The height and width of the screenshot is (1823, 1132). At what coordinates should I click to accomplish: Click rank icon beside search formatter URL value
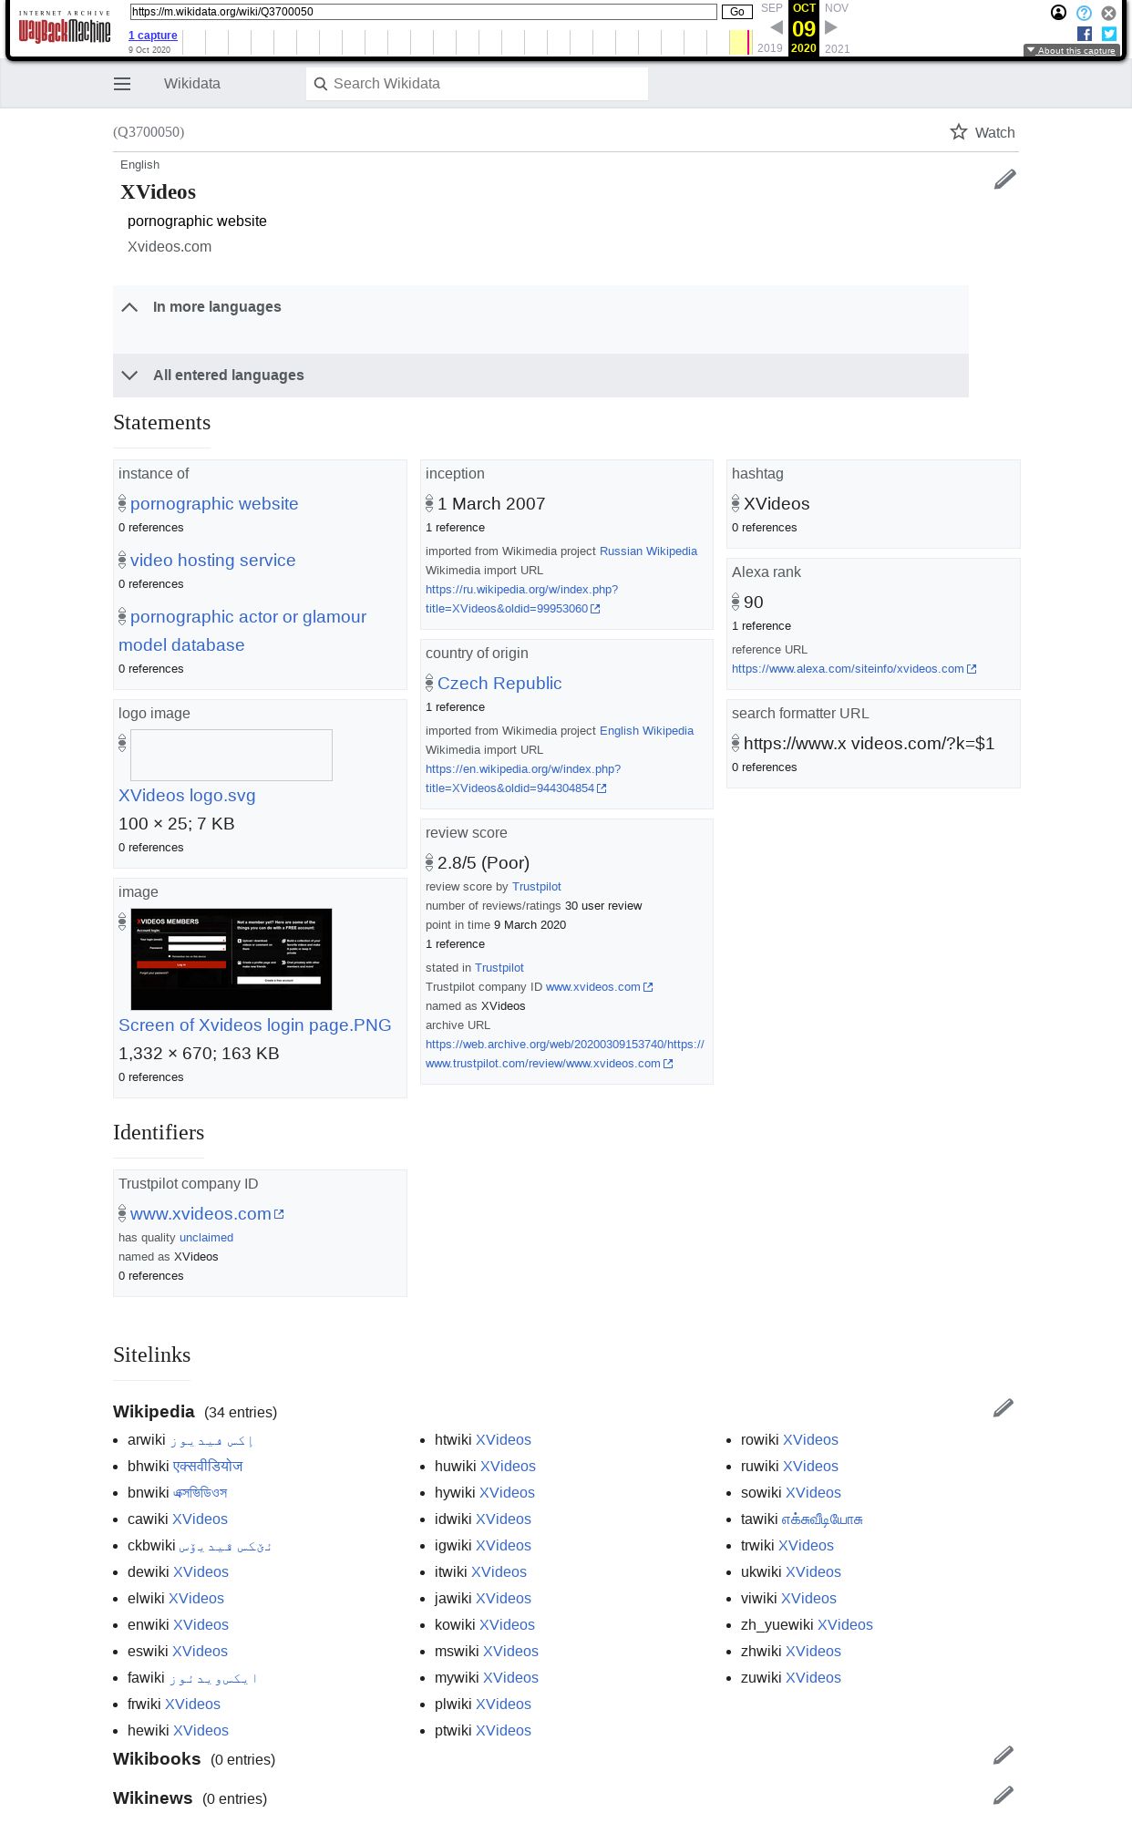point(736,743)
